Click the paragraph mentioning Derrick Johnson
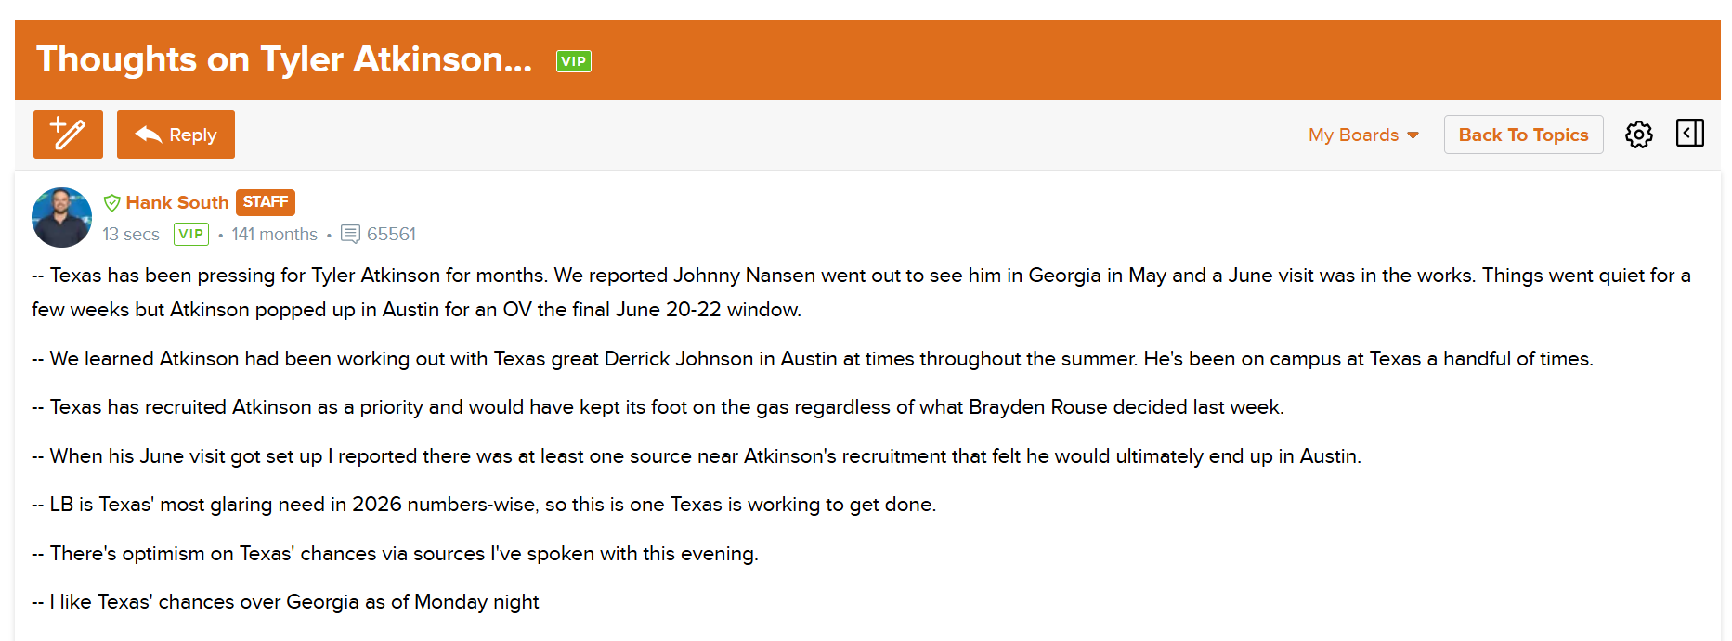 tap(813, 358)
